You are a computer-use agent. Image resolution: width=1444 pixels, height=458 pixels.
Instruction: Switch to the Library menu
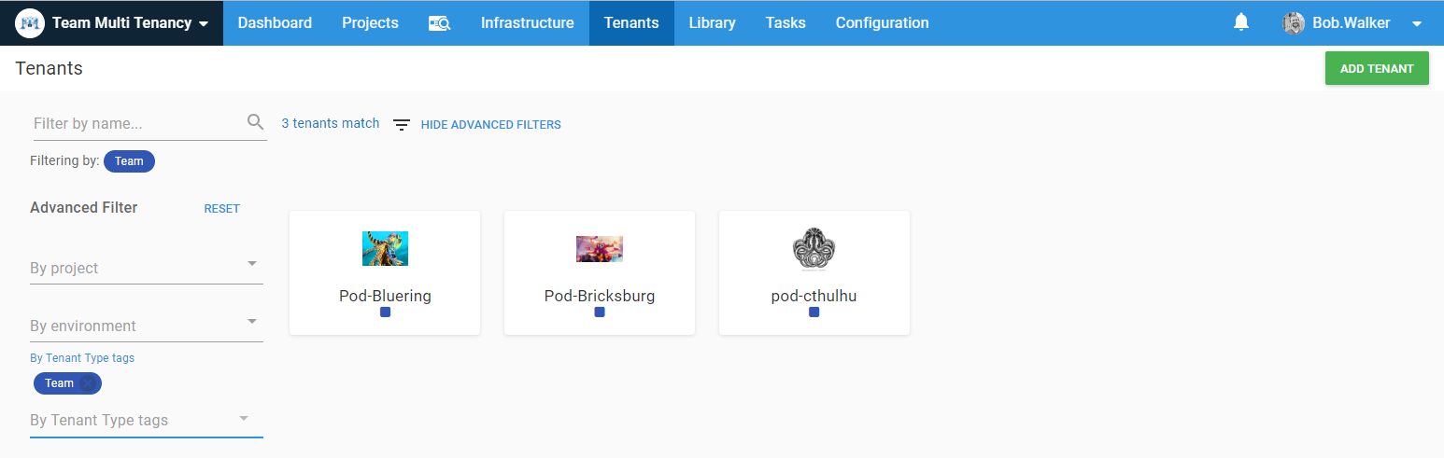(712, 23)
